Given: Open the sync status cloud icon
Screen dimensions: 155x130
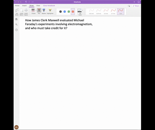Looking at the screenshot, I should click(129, 6).
